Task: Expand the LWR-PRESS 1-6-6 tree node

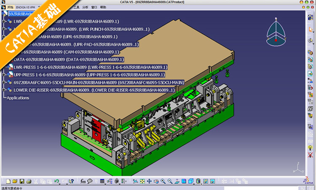Action: [x=4, y=67]
